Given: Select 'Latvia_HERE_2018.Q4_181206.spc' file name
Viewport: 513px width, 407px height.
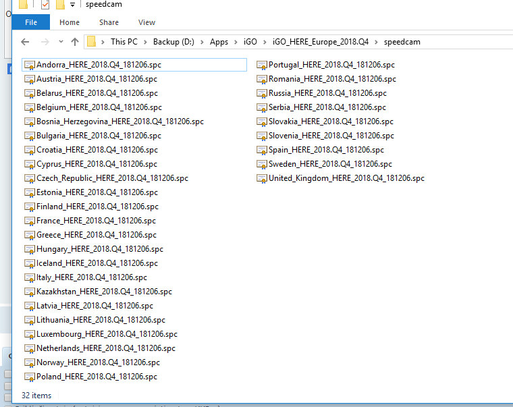Looking at the screenshot, I should (94, 306).
